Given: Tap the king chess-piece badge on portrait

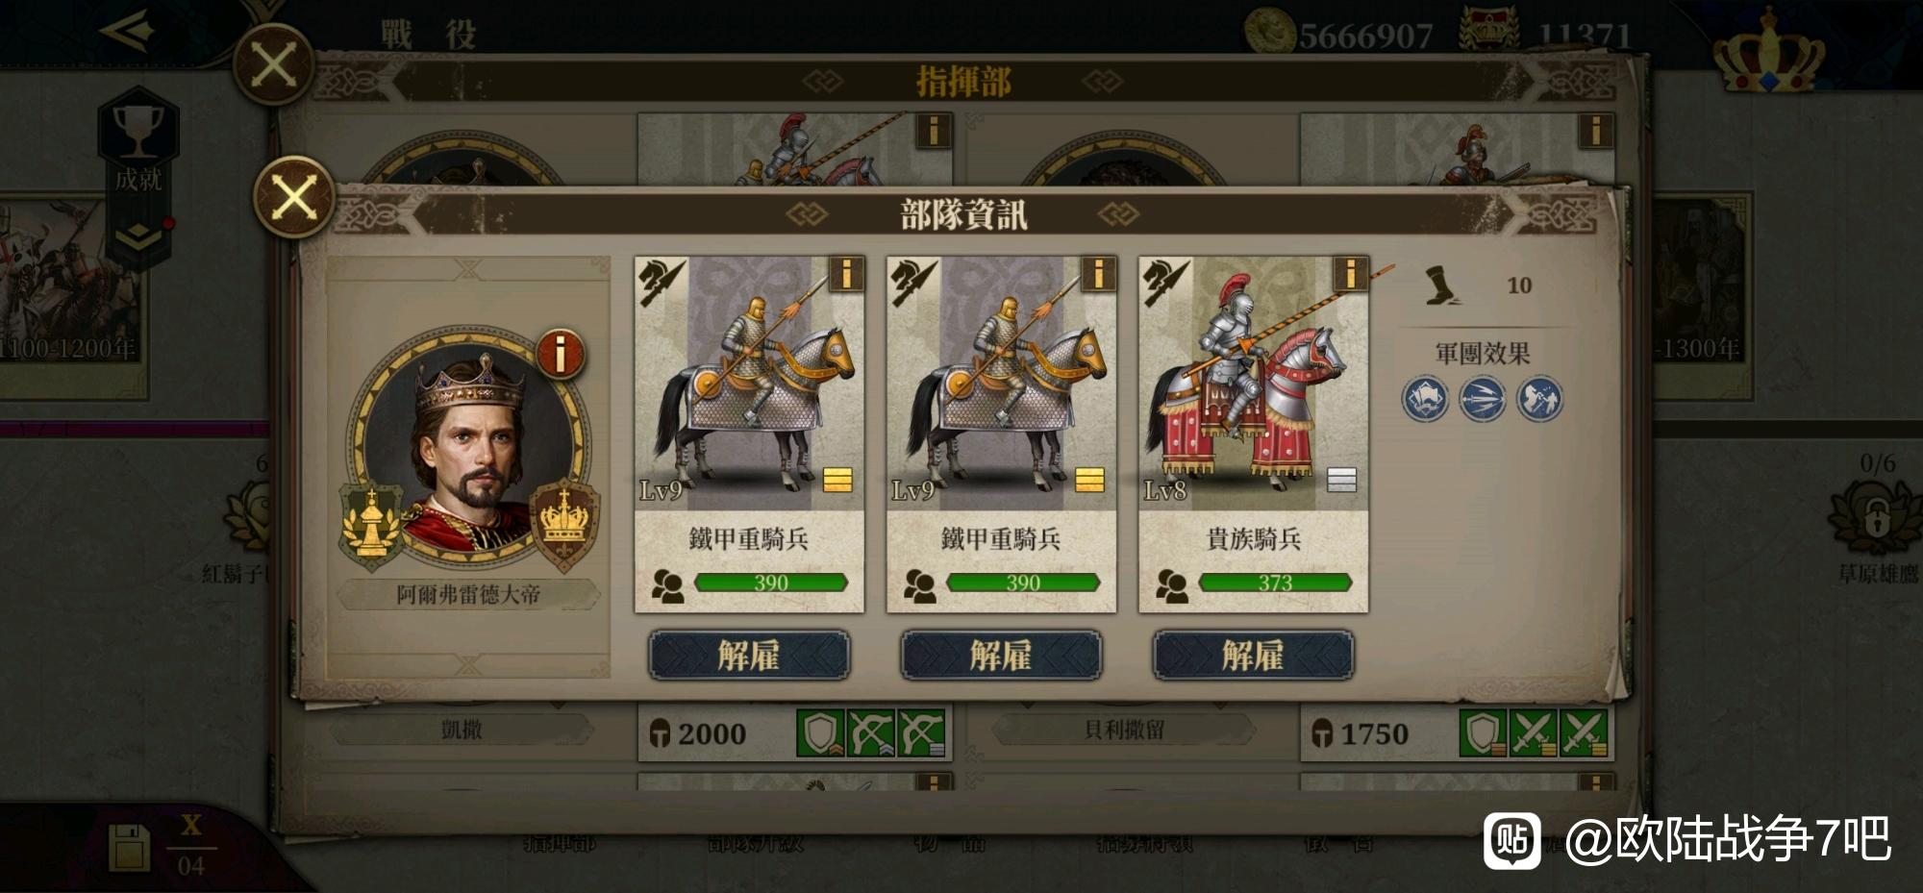Looking at the screenshot, I should pyautogui.click(x=371, y=524).
